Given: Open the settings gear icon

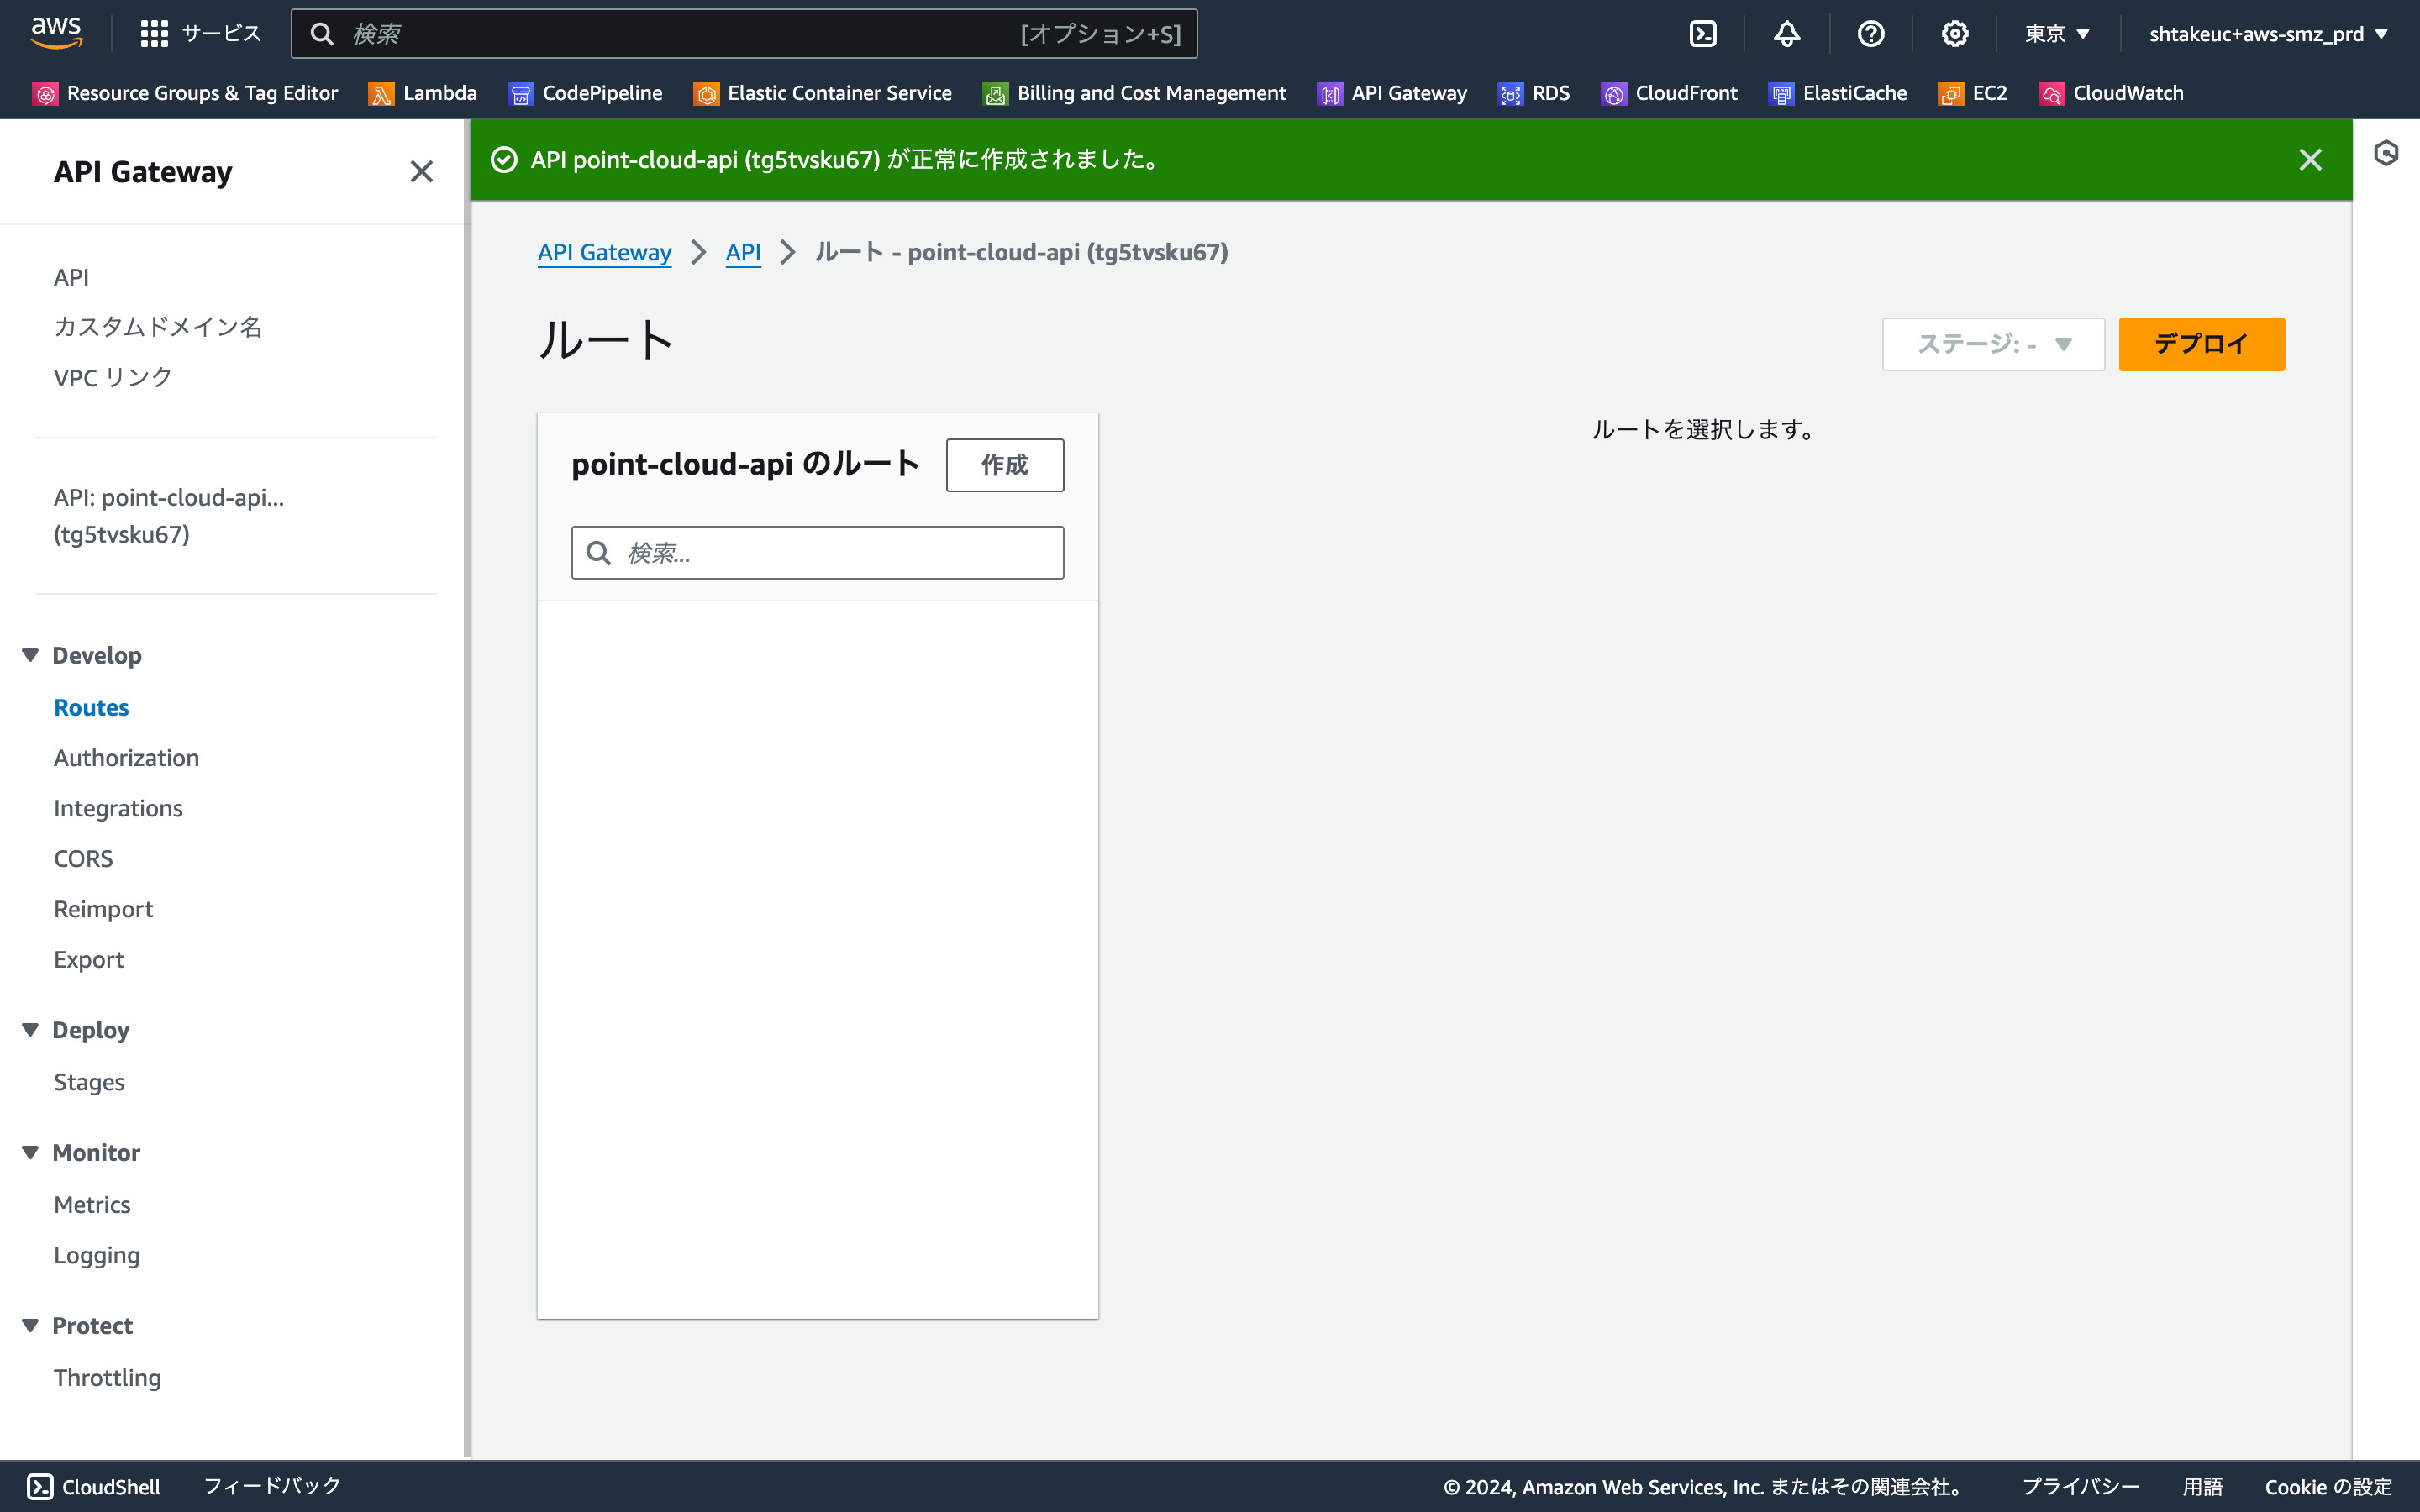Looking at the screenshot, I should tap(1955, 34).
